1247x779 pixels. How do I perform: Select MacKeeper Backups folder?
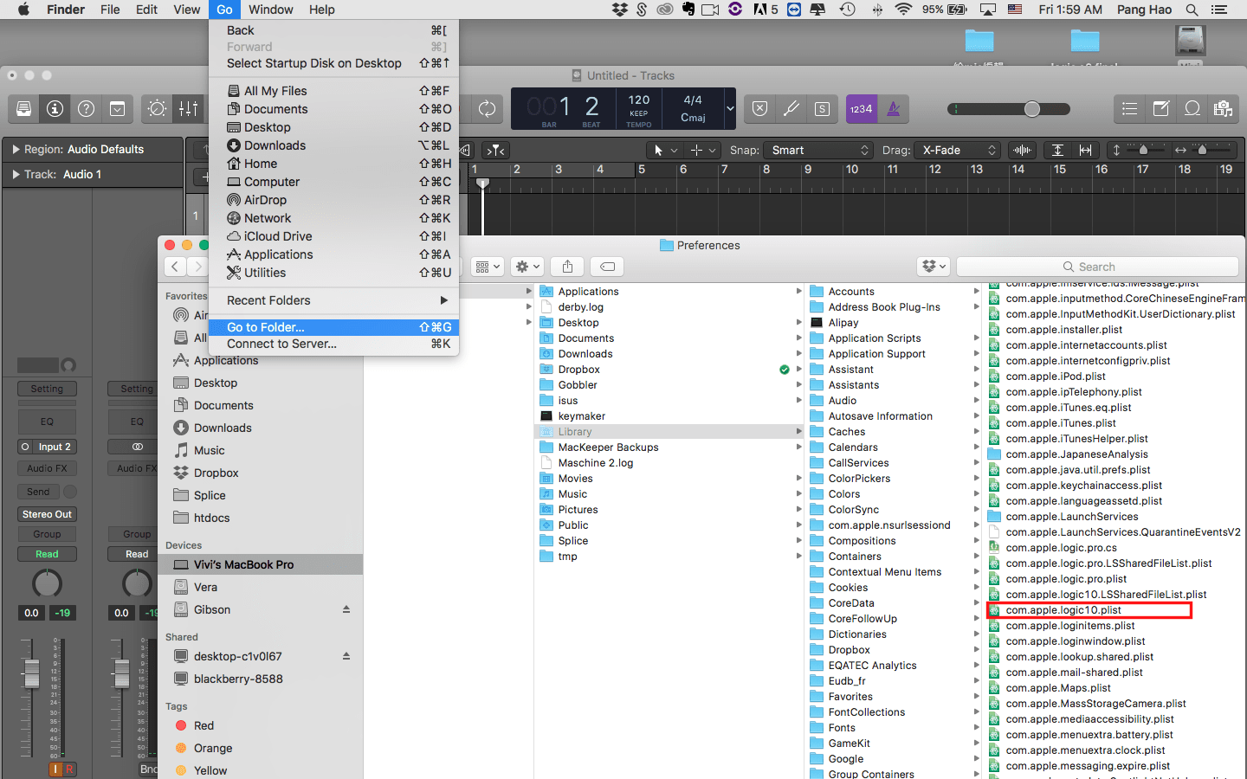point(608,447)
